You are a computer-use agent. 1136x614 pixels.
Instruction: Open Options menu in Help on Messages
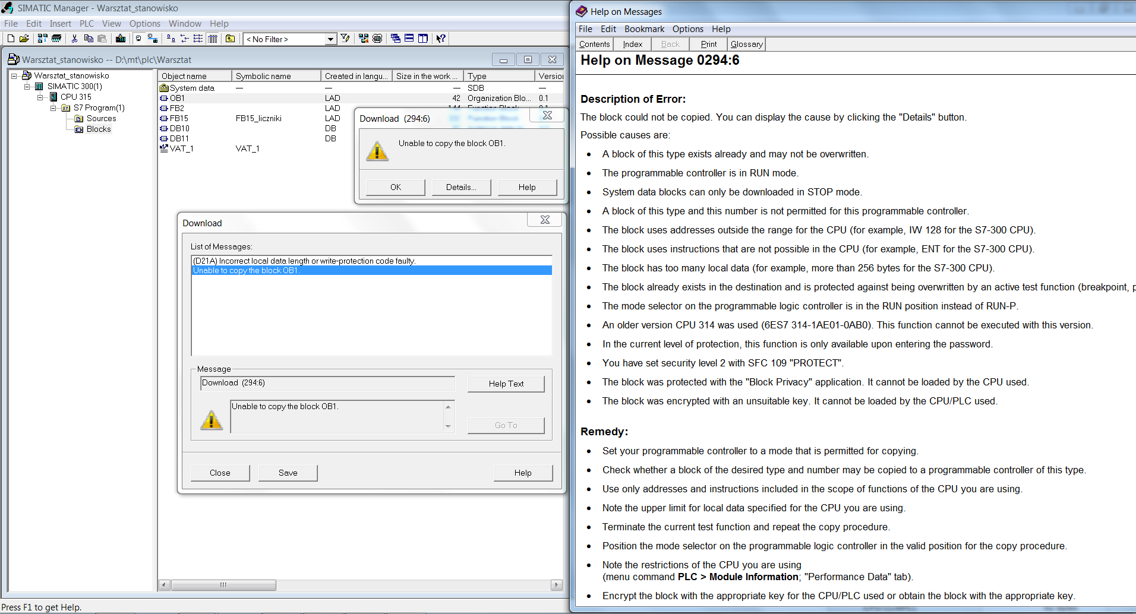[687, 29]
